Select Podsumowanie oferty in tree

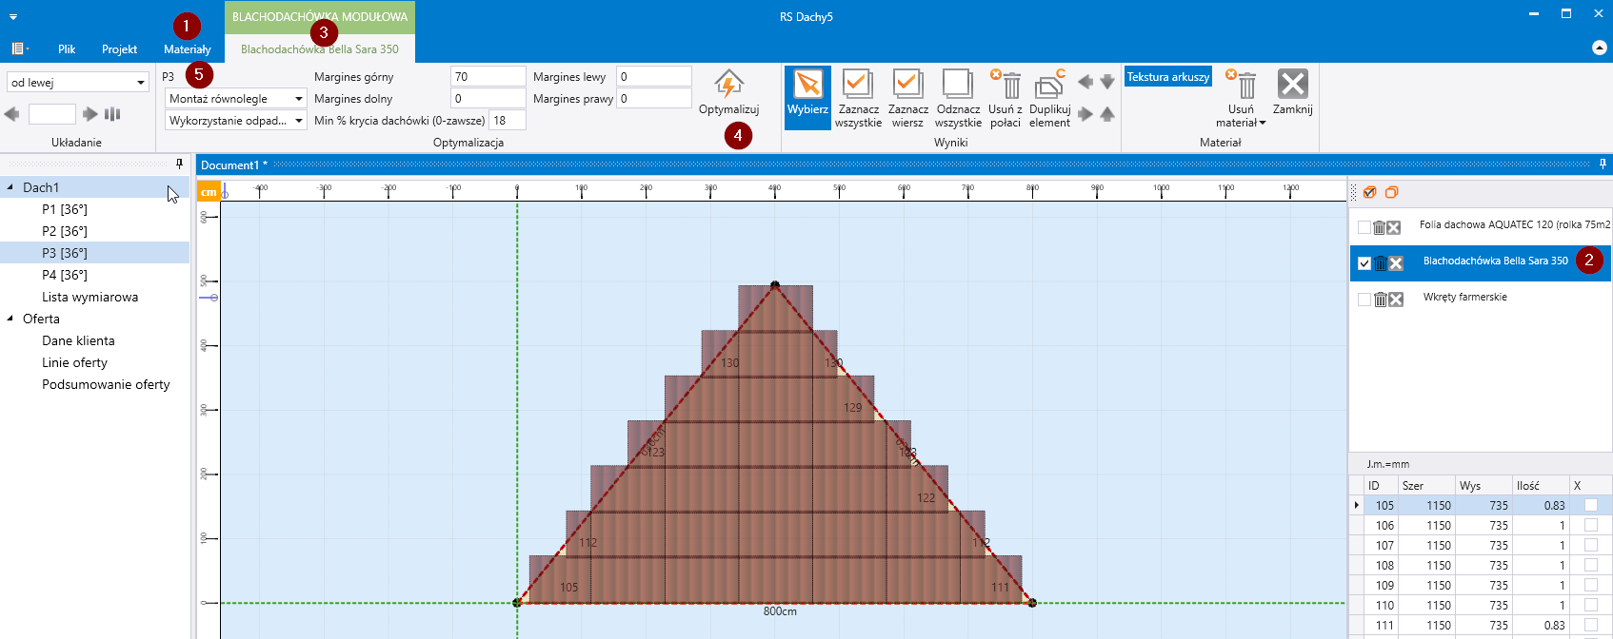point(106,385)
